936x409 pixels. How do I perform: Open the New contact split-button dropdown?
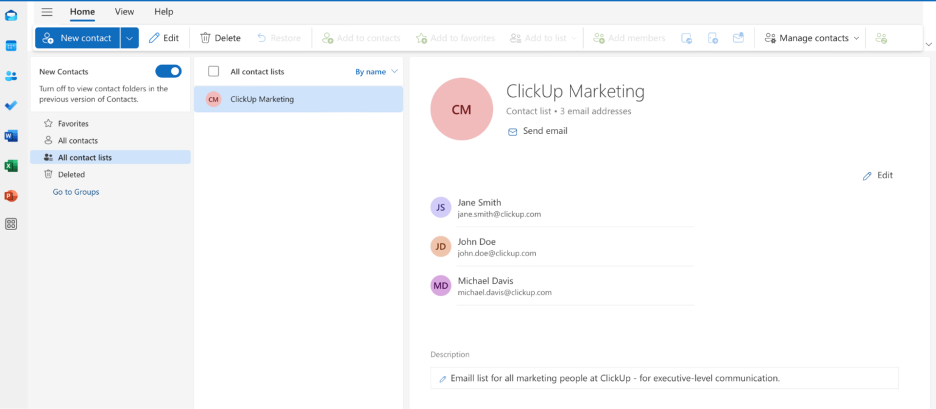click(129, 38)
